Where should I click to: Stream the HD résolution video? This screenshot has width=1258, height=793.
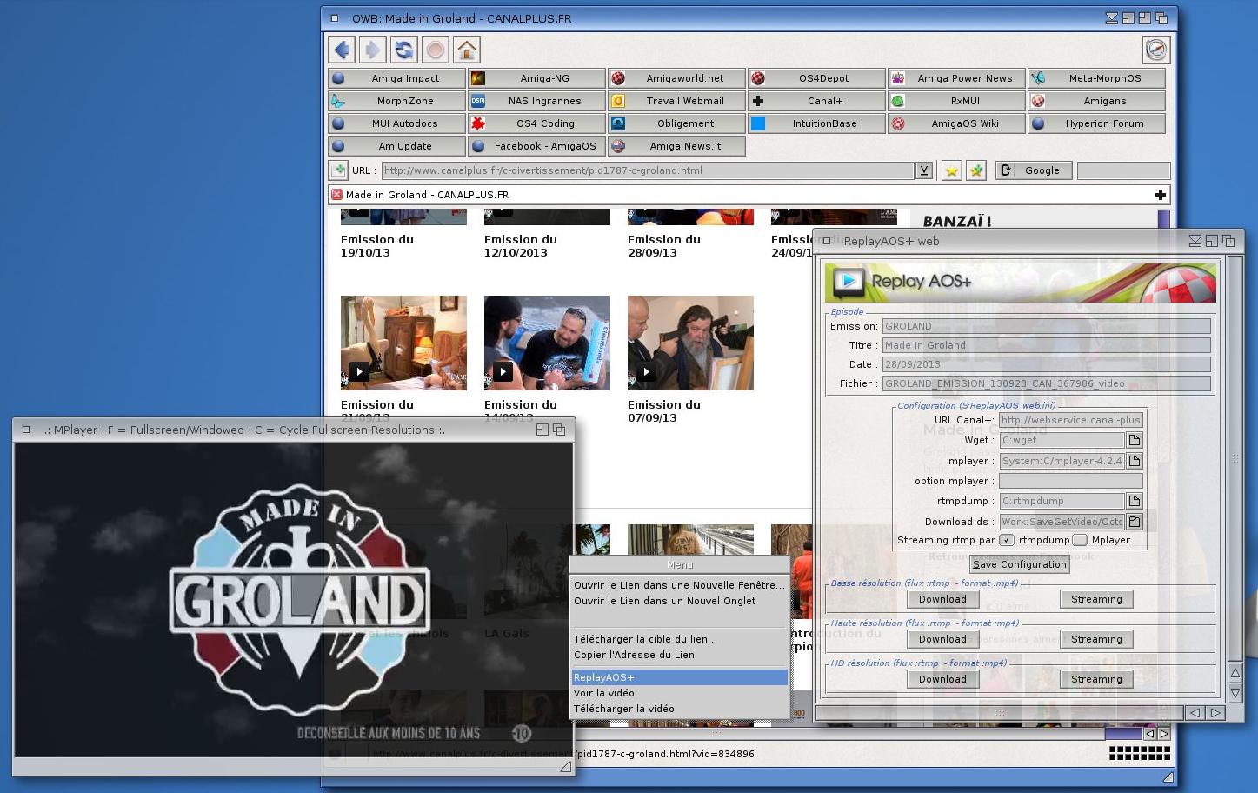point(1096,679)
